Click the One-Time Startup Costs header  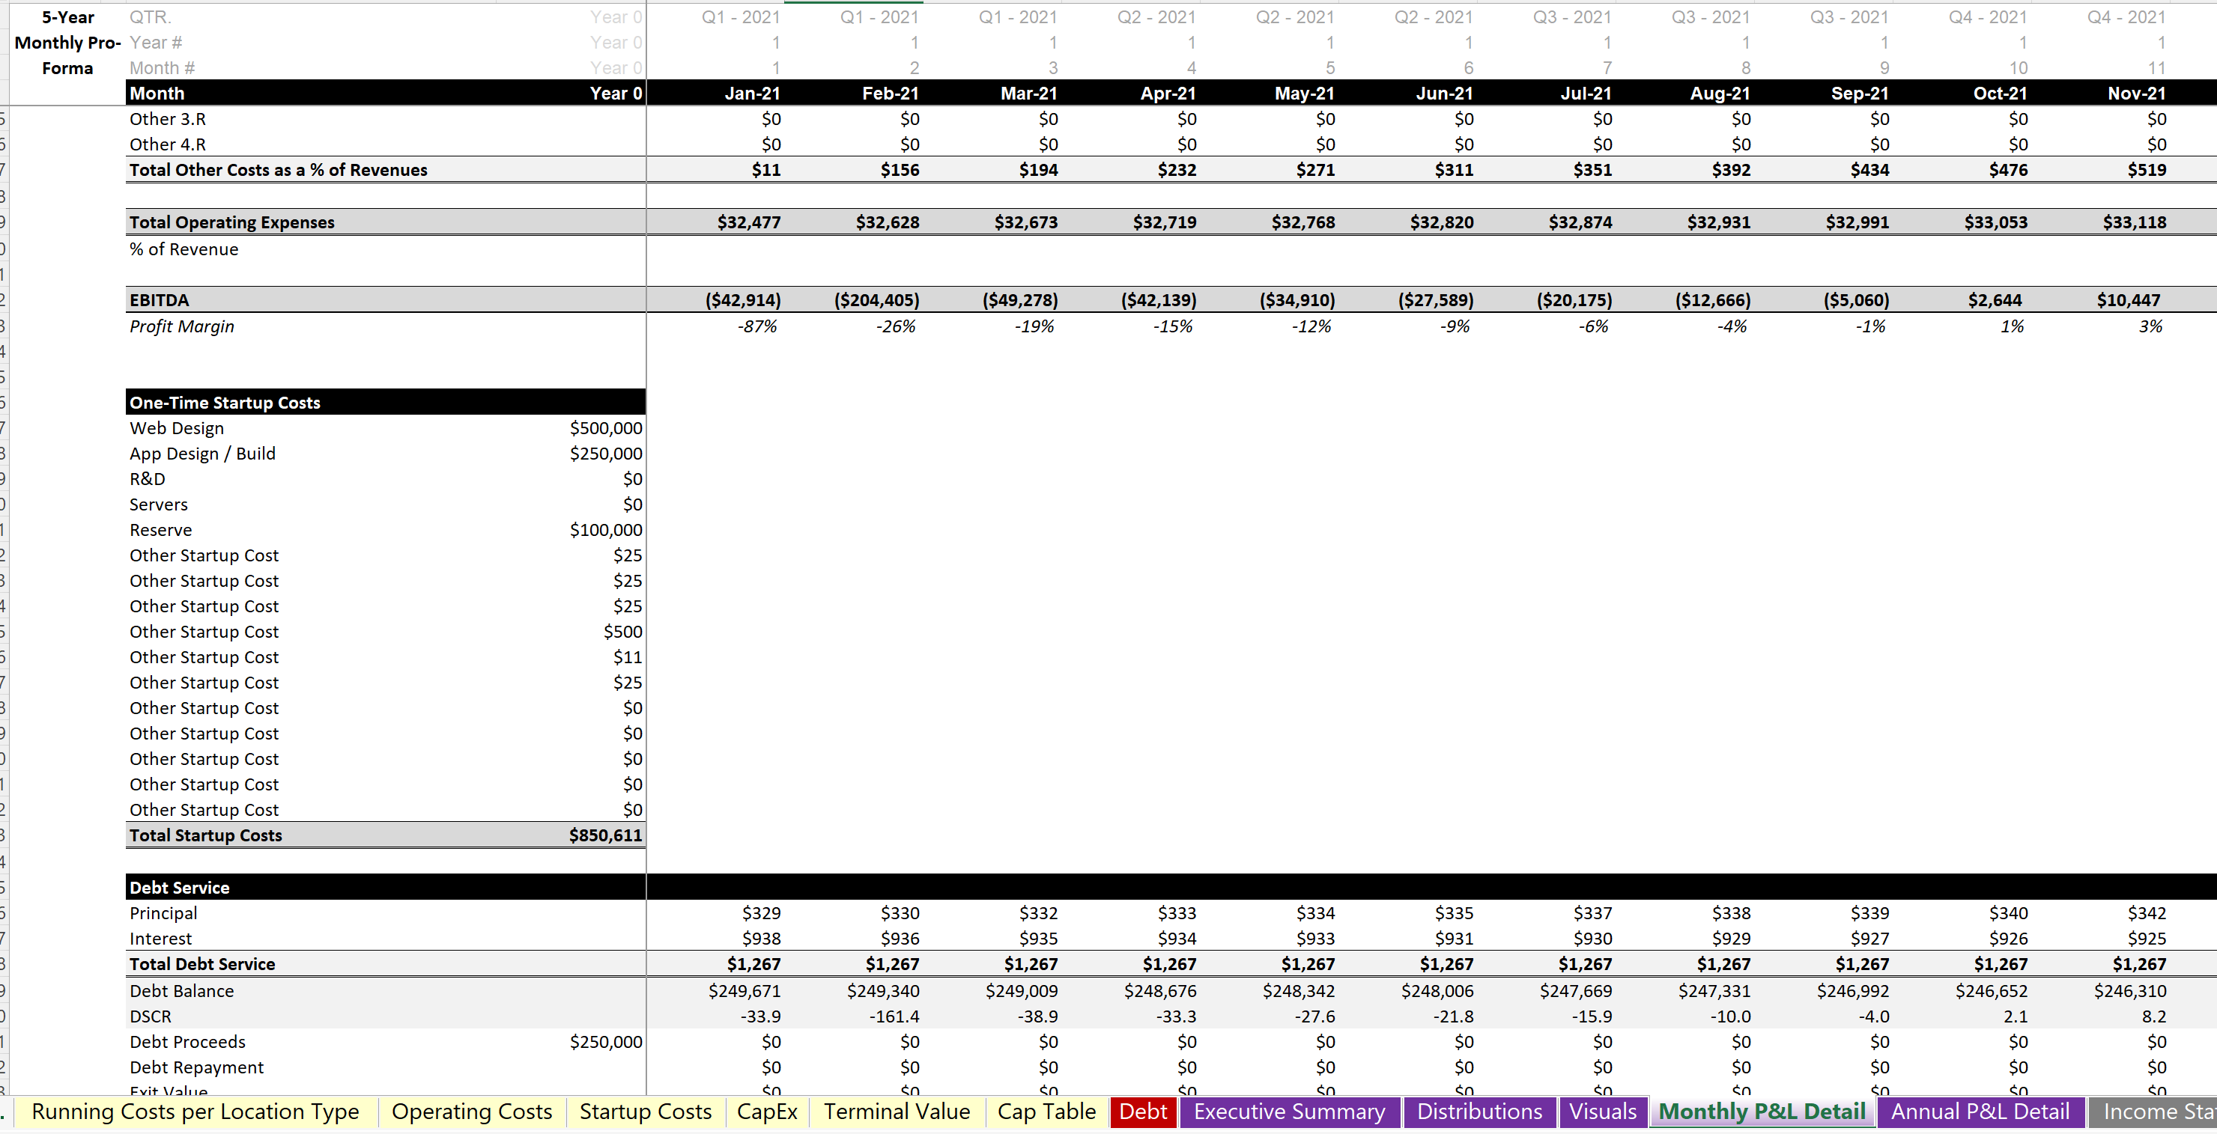385,403
